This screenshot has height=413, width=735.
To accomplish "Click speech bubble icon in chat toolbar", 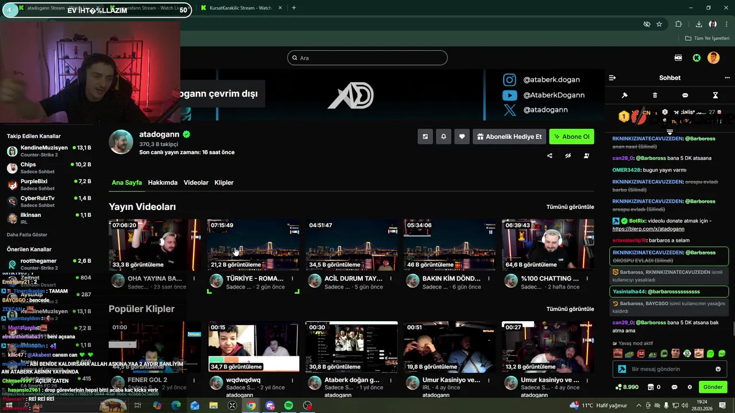I will [685, 95].
